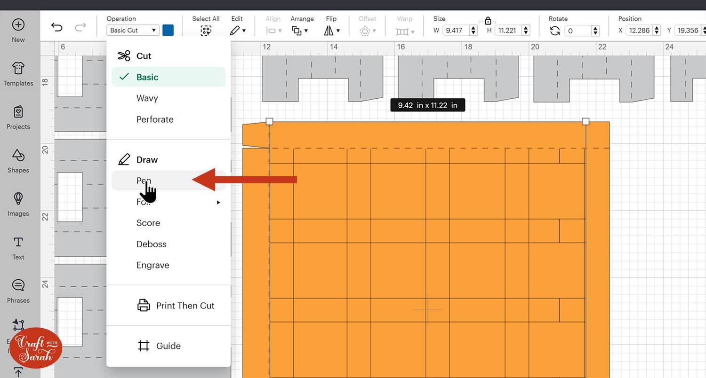This screenshot has height=378, width=706.
Task: Click the Select All icon
Action: 206,31
